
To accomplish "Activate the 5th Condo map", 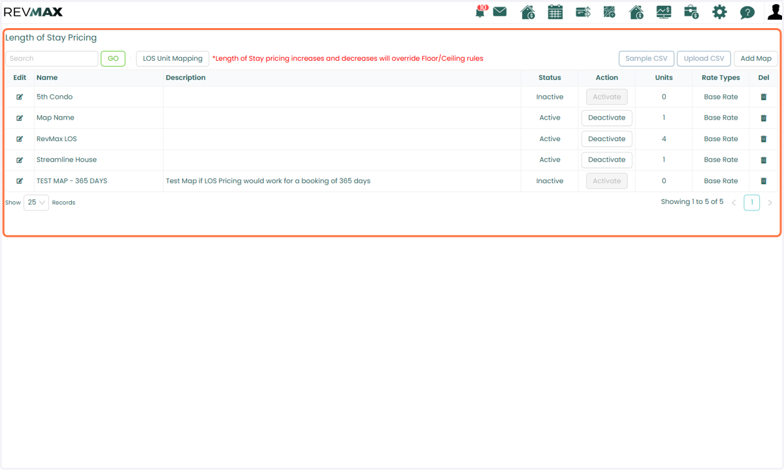I will point(607,97).
